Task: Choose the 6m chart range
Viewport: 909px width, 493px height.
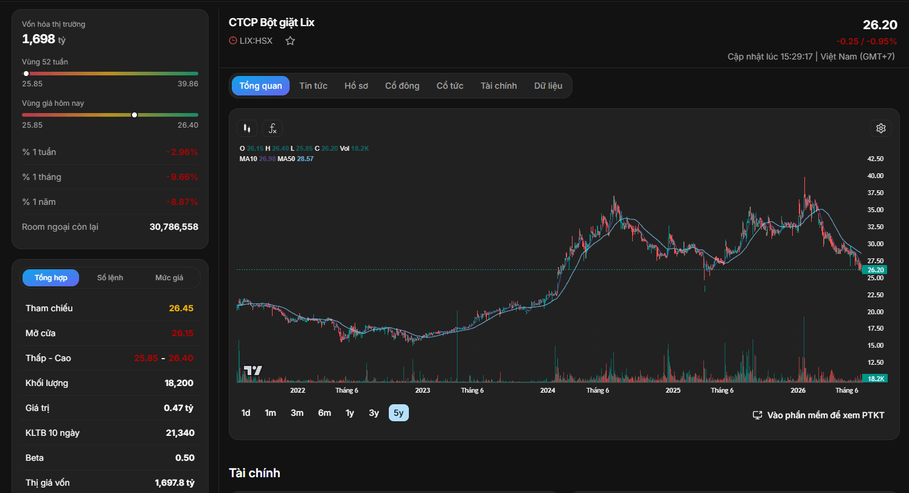Action: 324,413
